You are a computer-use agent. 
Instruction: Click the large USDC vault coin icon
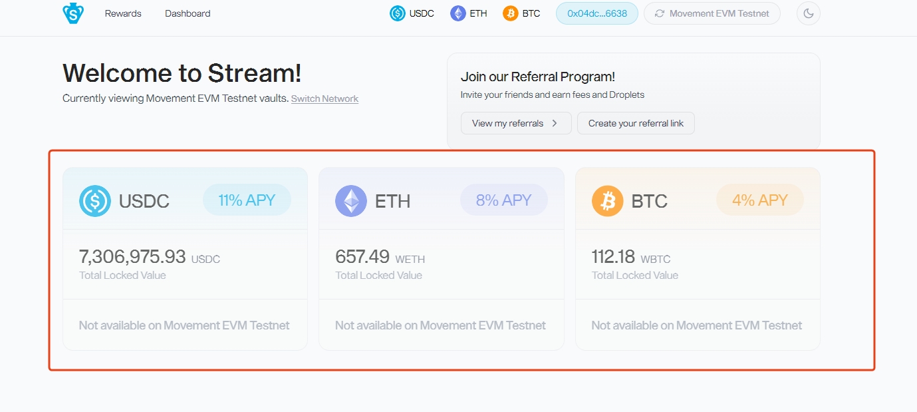point(95,201)
